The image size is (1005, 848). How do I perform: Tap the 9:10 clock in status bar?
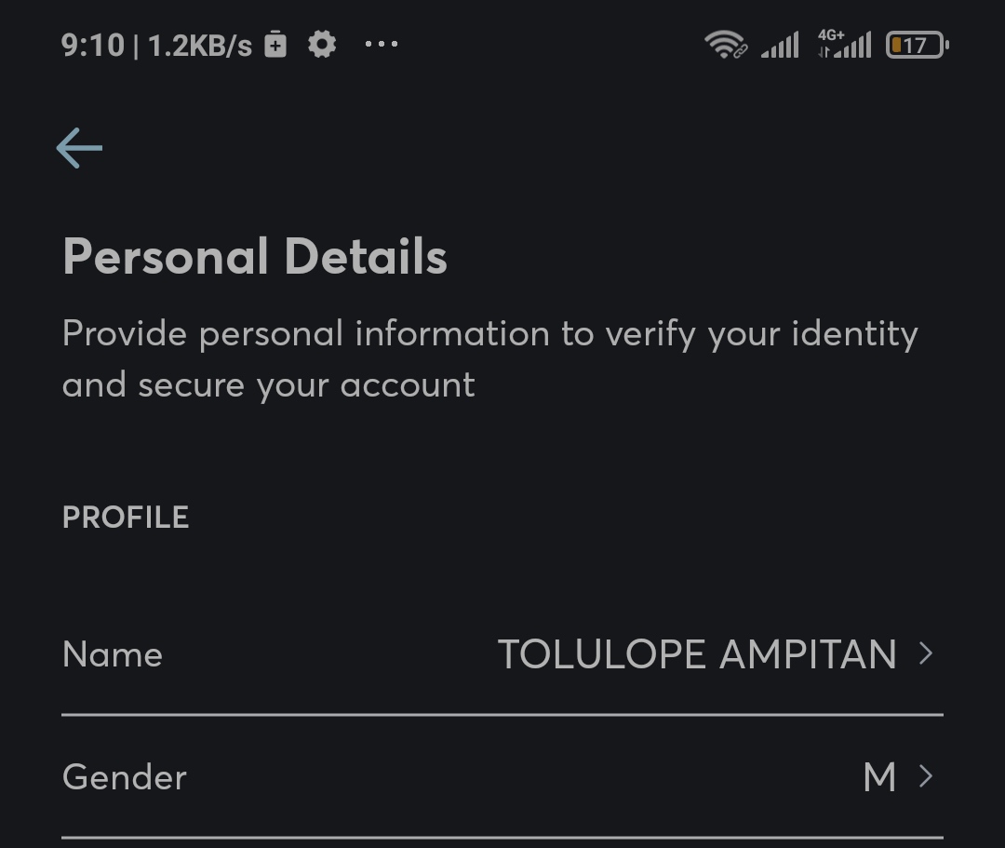point(92,45)
